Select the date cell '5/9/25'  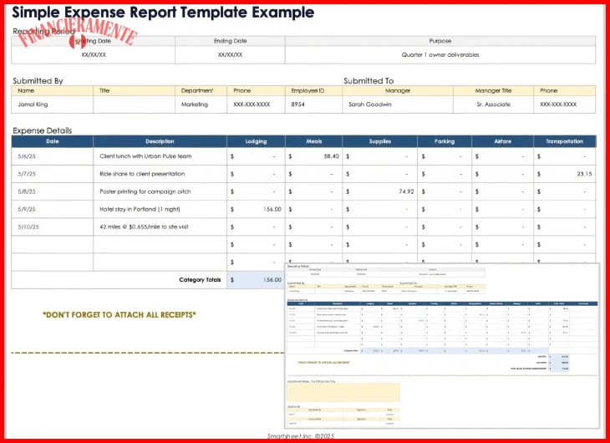coord(52,209)
